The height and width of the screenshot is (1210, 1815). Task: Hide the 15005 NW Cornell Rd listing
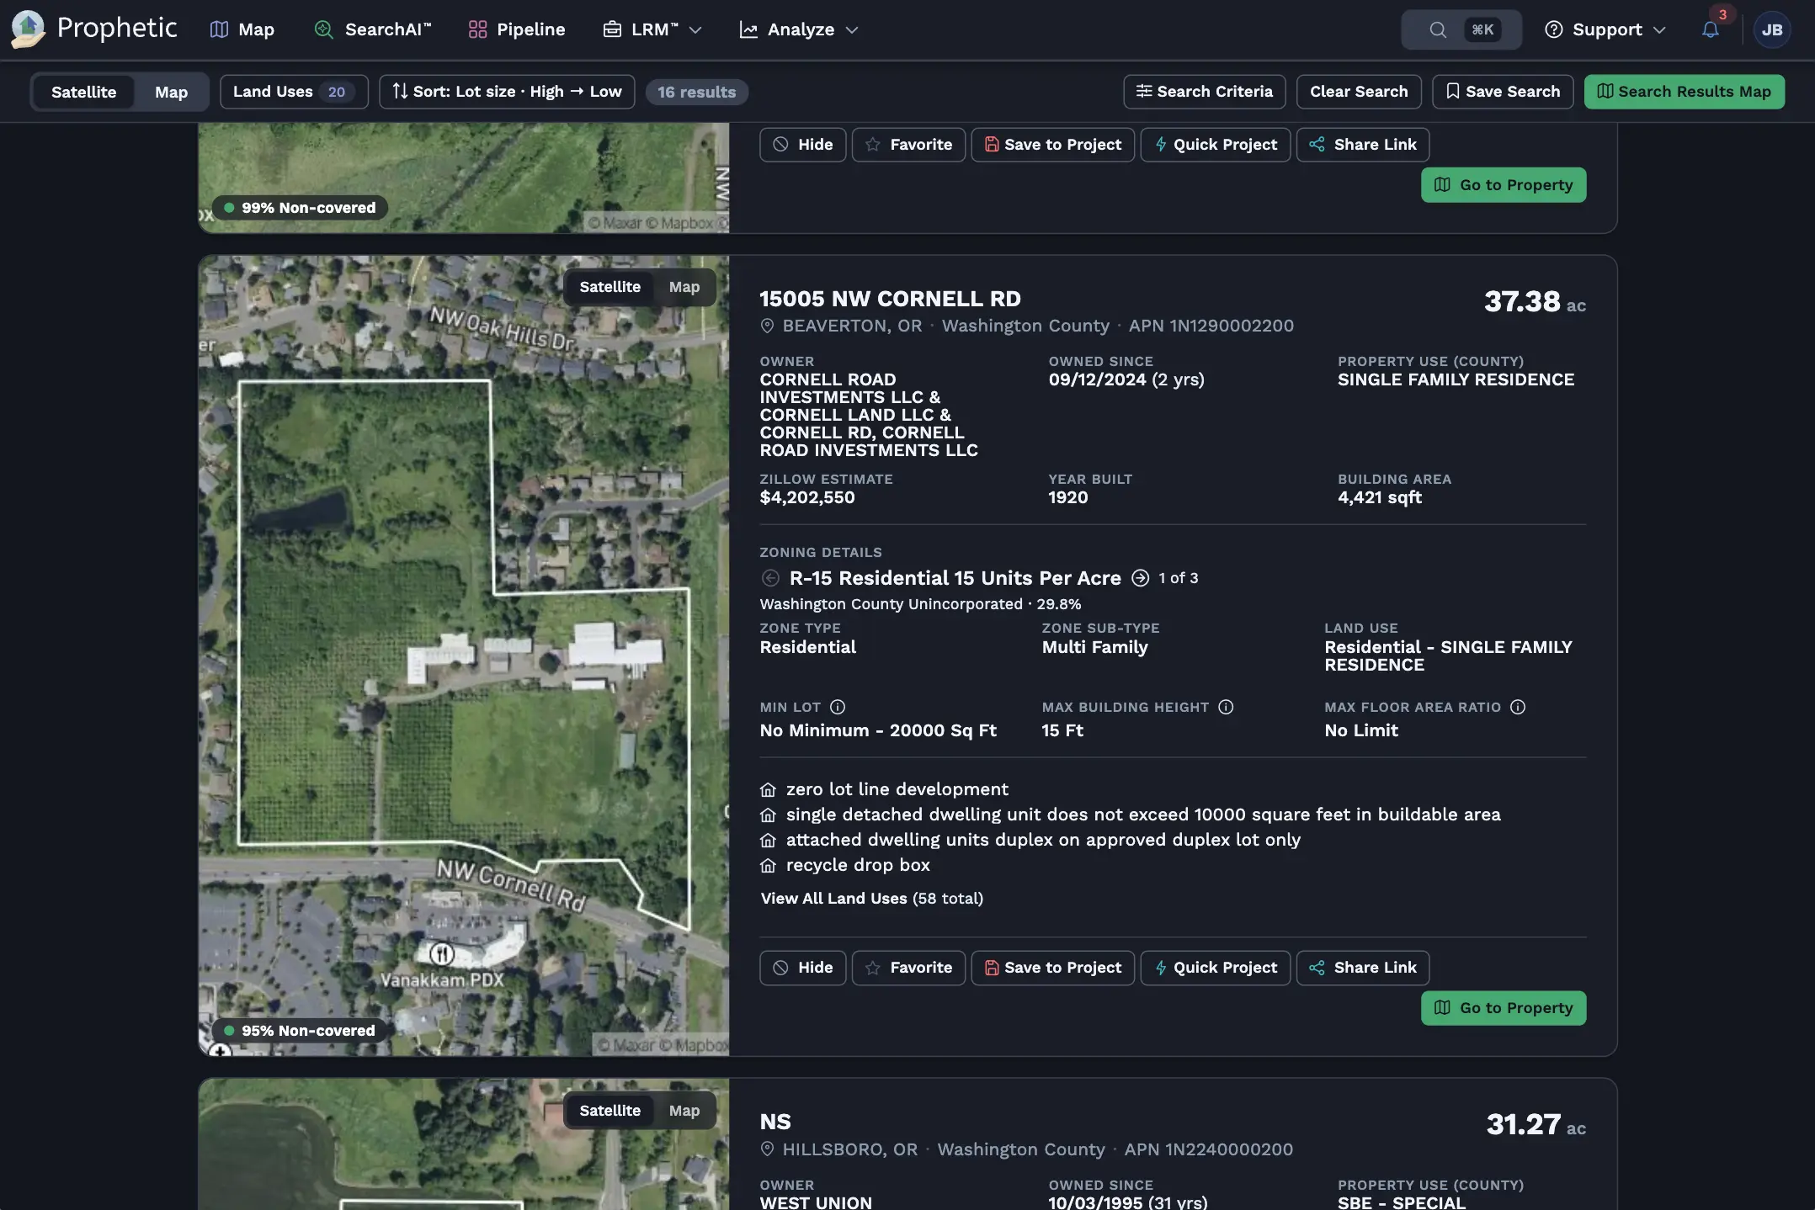point(802,968)
